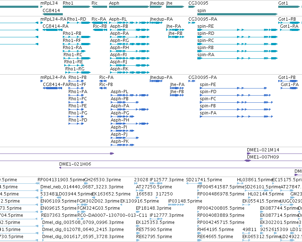Viewport: 302px width, 242px height.
Task: Select the Jhedup-PA protein label
Action: [161, 77]
